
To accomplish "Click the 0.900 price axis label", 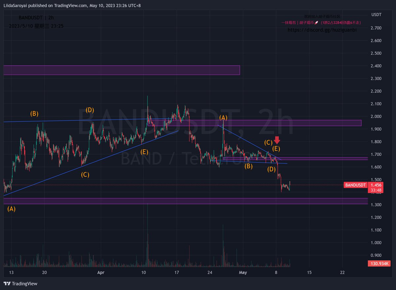I will pyautogui.click(x=376, y=255).
